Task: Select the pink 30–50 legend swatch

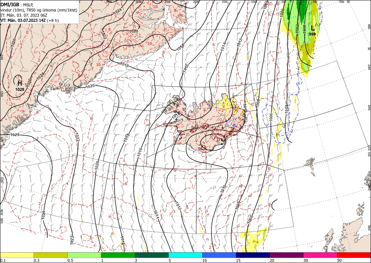Action: click(321, 255)
